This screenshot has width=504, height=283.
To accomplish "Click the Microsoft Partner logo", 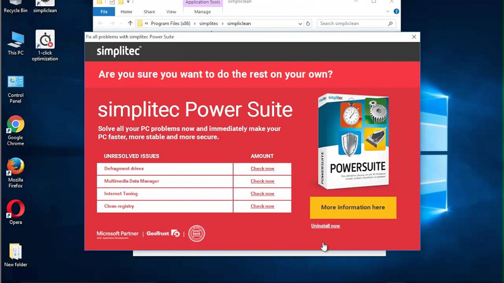I will 117,235.
